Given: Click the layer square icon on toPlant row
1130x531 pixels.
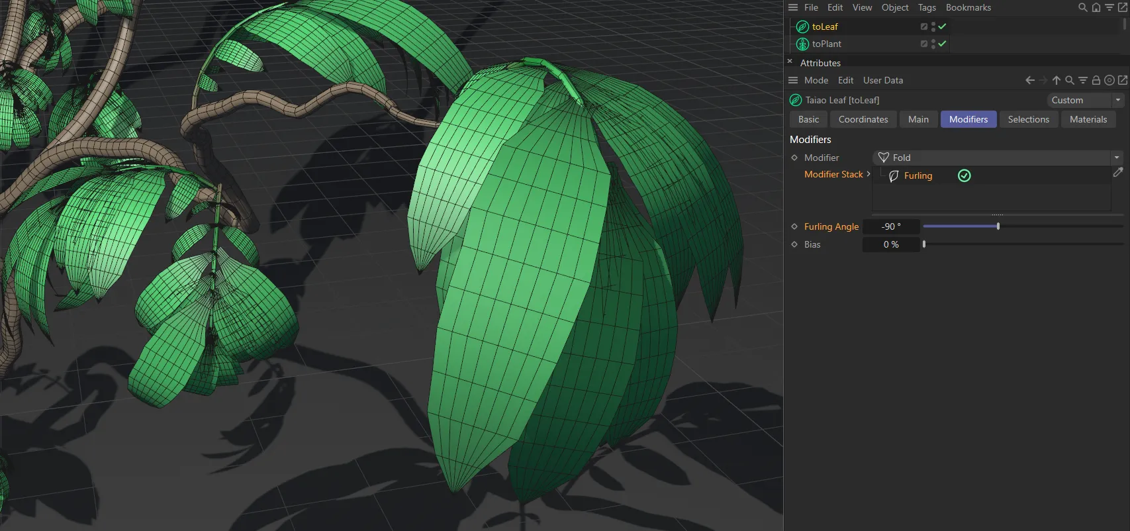Looking at the screenshot, I should 924,44.
